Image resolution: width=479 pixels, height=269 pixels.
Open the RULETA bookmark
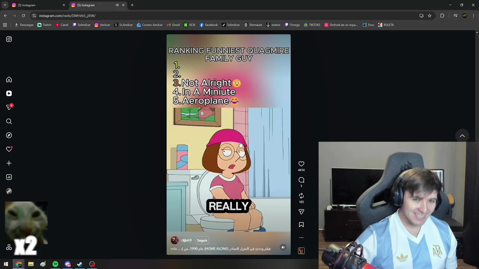pos(386,25)
